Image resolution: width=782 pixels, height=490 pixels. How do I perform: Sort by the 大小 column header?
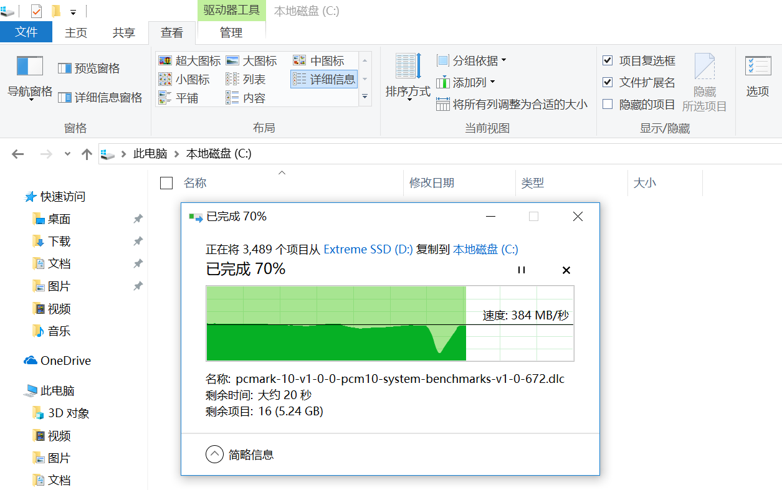pyautogui.click(x=645, y=183)
